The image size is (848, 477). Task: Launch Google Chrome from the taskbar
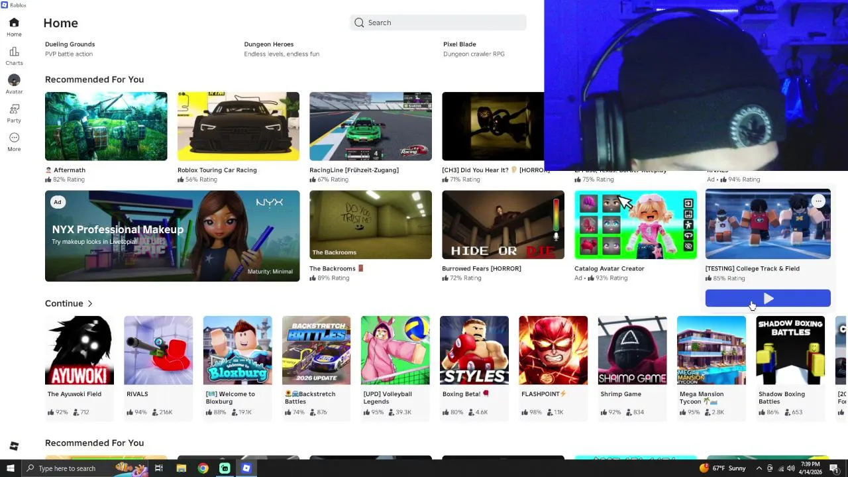click(x=203, y=468)
